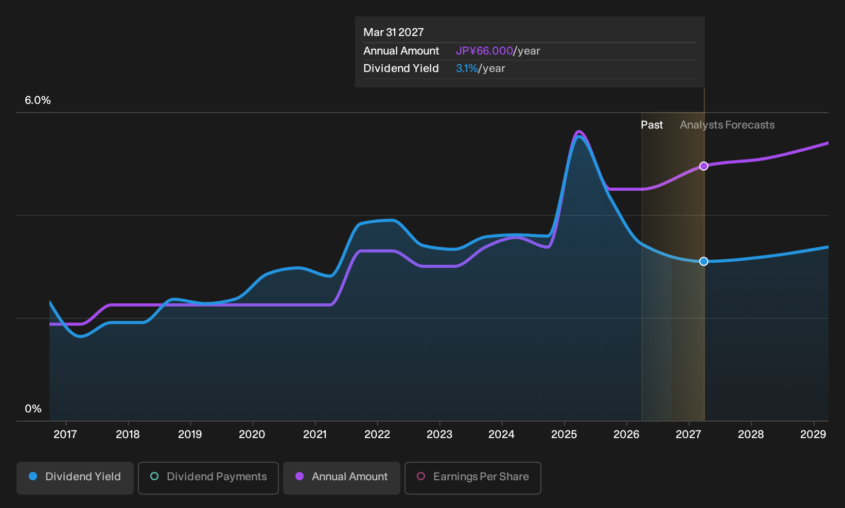845x508 pixels.
Task: Click the 2017 x-axis label
Action: (65, 434)
